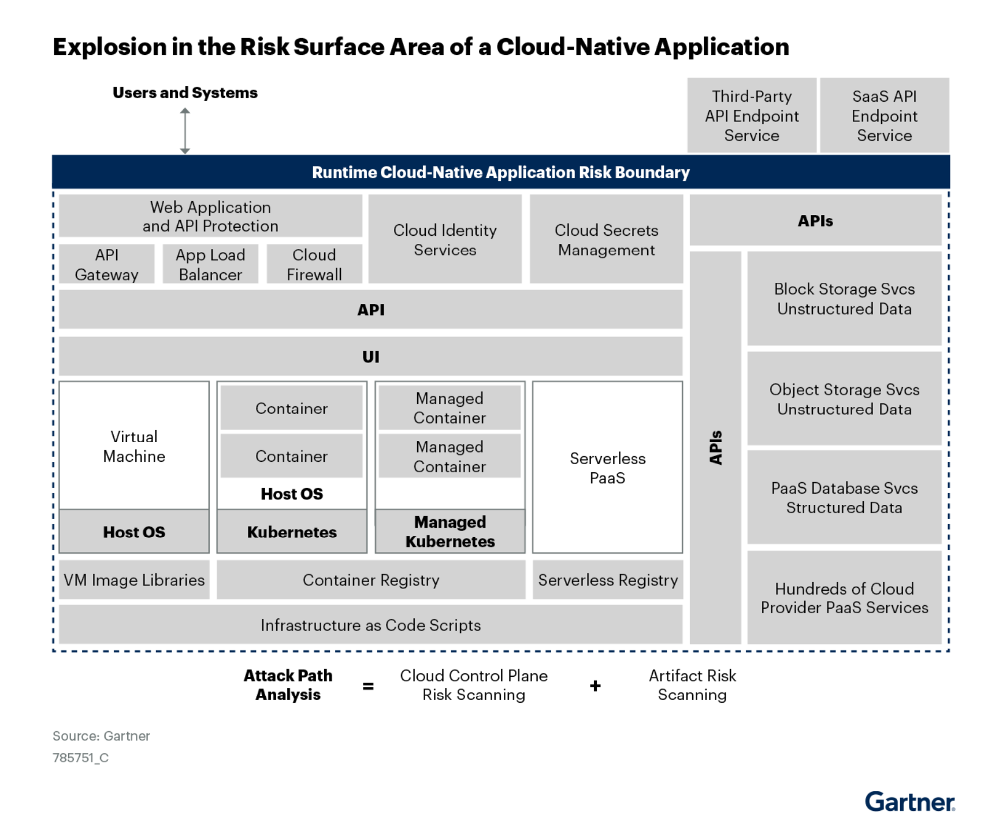Click the Web Application and API Protection header

210,216
